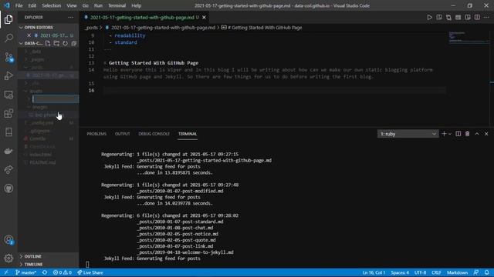Split the editor to the right

click(x=477, y=17)
